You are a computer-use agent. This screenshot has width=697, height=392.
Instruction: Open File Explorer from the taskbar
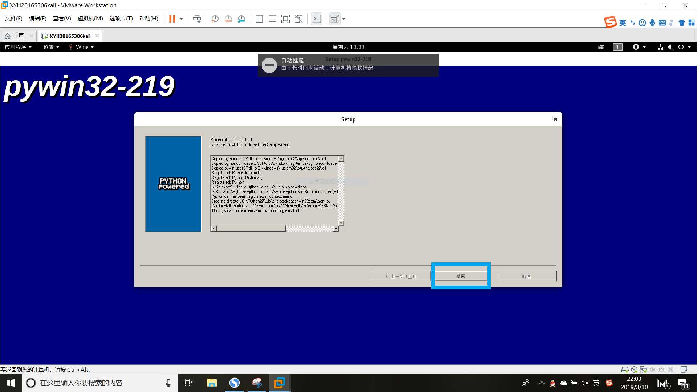click(212, 383)
